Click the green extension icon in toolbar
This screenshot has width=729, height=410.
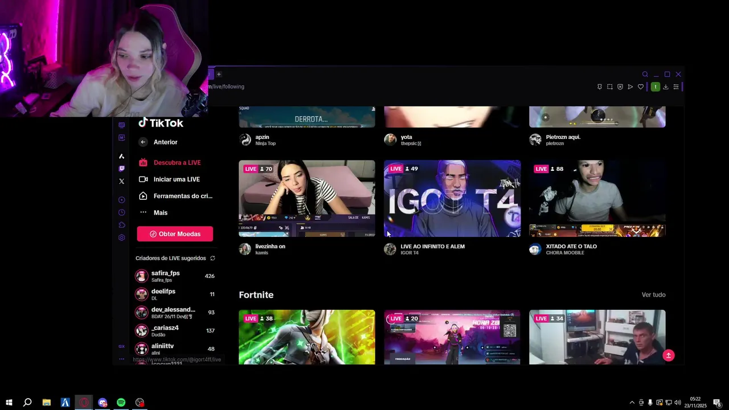click(656, 87)
